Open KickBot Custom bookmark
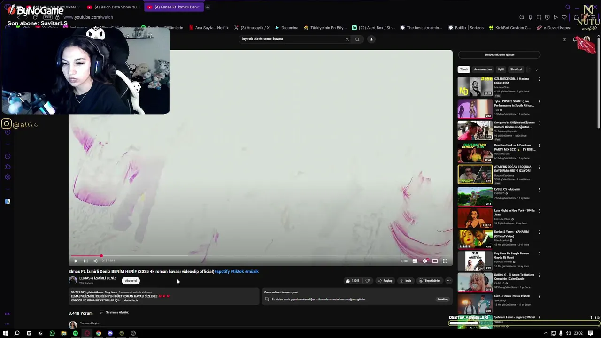Image resolution: width=601 pixels, height=338 pixels. (509, 28)
